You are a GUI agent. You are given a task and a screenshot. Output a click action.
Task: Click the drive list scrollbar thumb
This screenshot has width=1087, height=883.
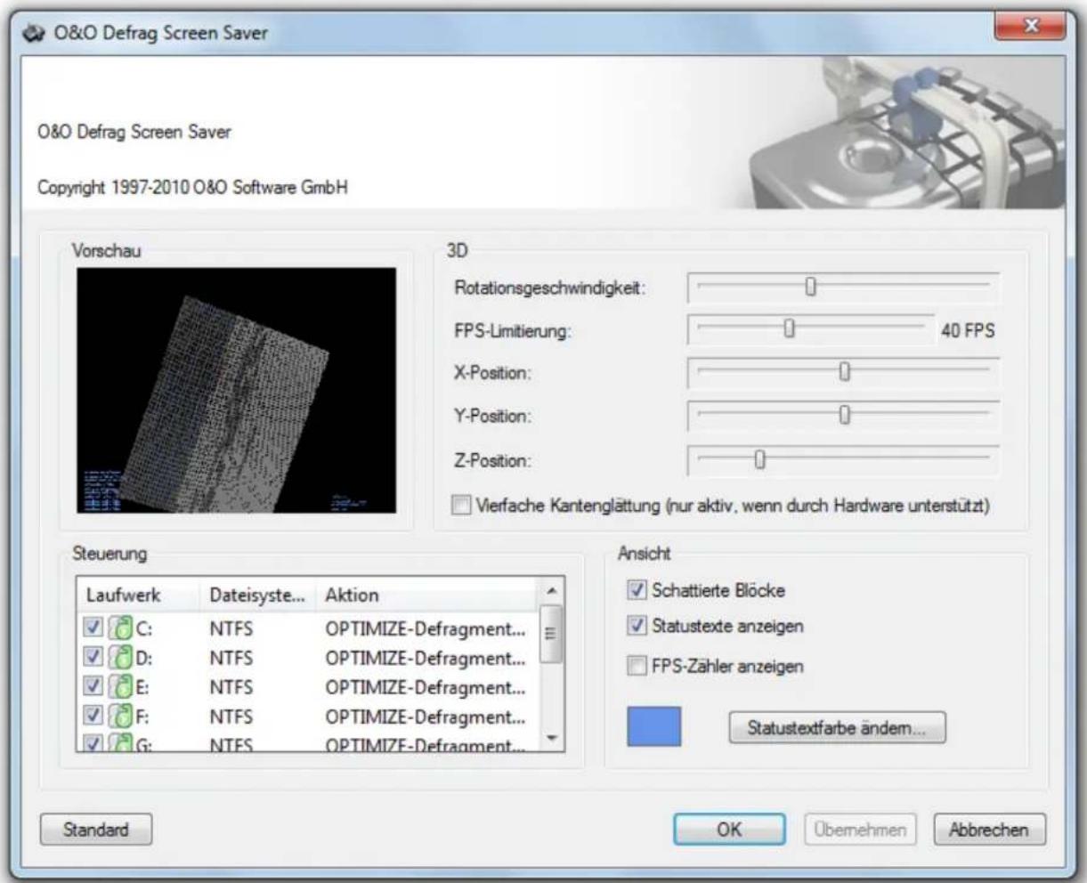point(552,634)
